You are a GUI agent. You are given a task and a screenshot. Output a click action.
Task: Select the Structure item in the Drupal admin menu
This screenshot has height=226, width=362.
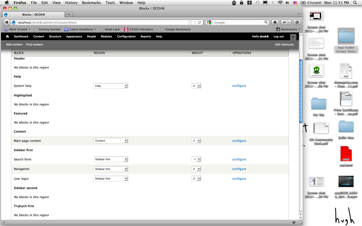[x=55, y=36]
